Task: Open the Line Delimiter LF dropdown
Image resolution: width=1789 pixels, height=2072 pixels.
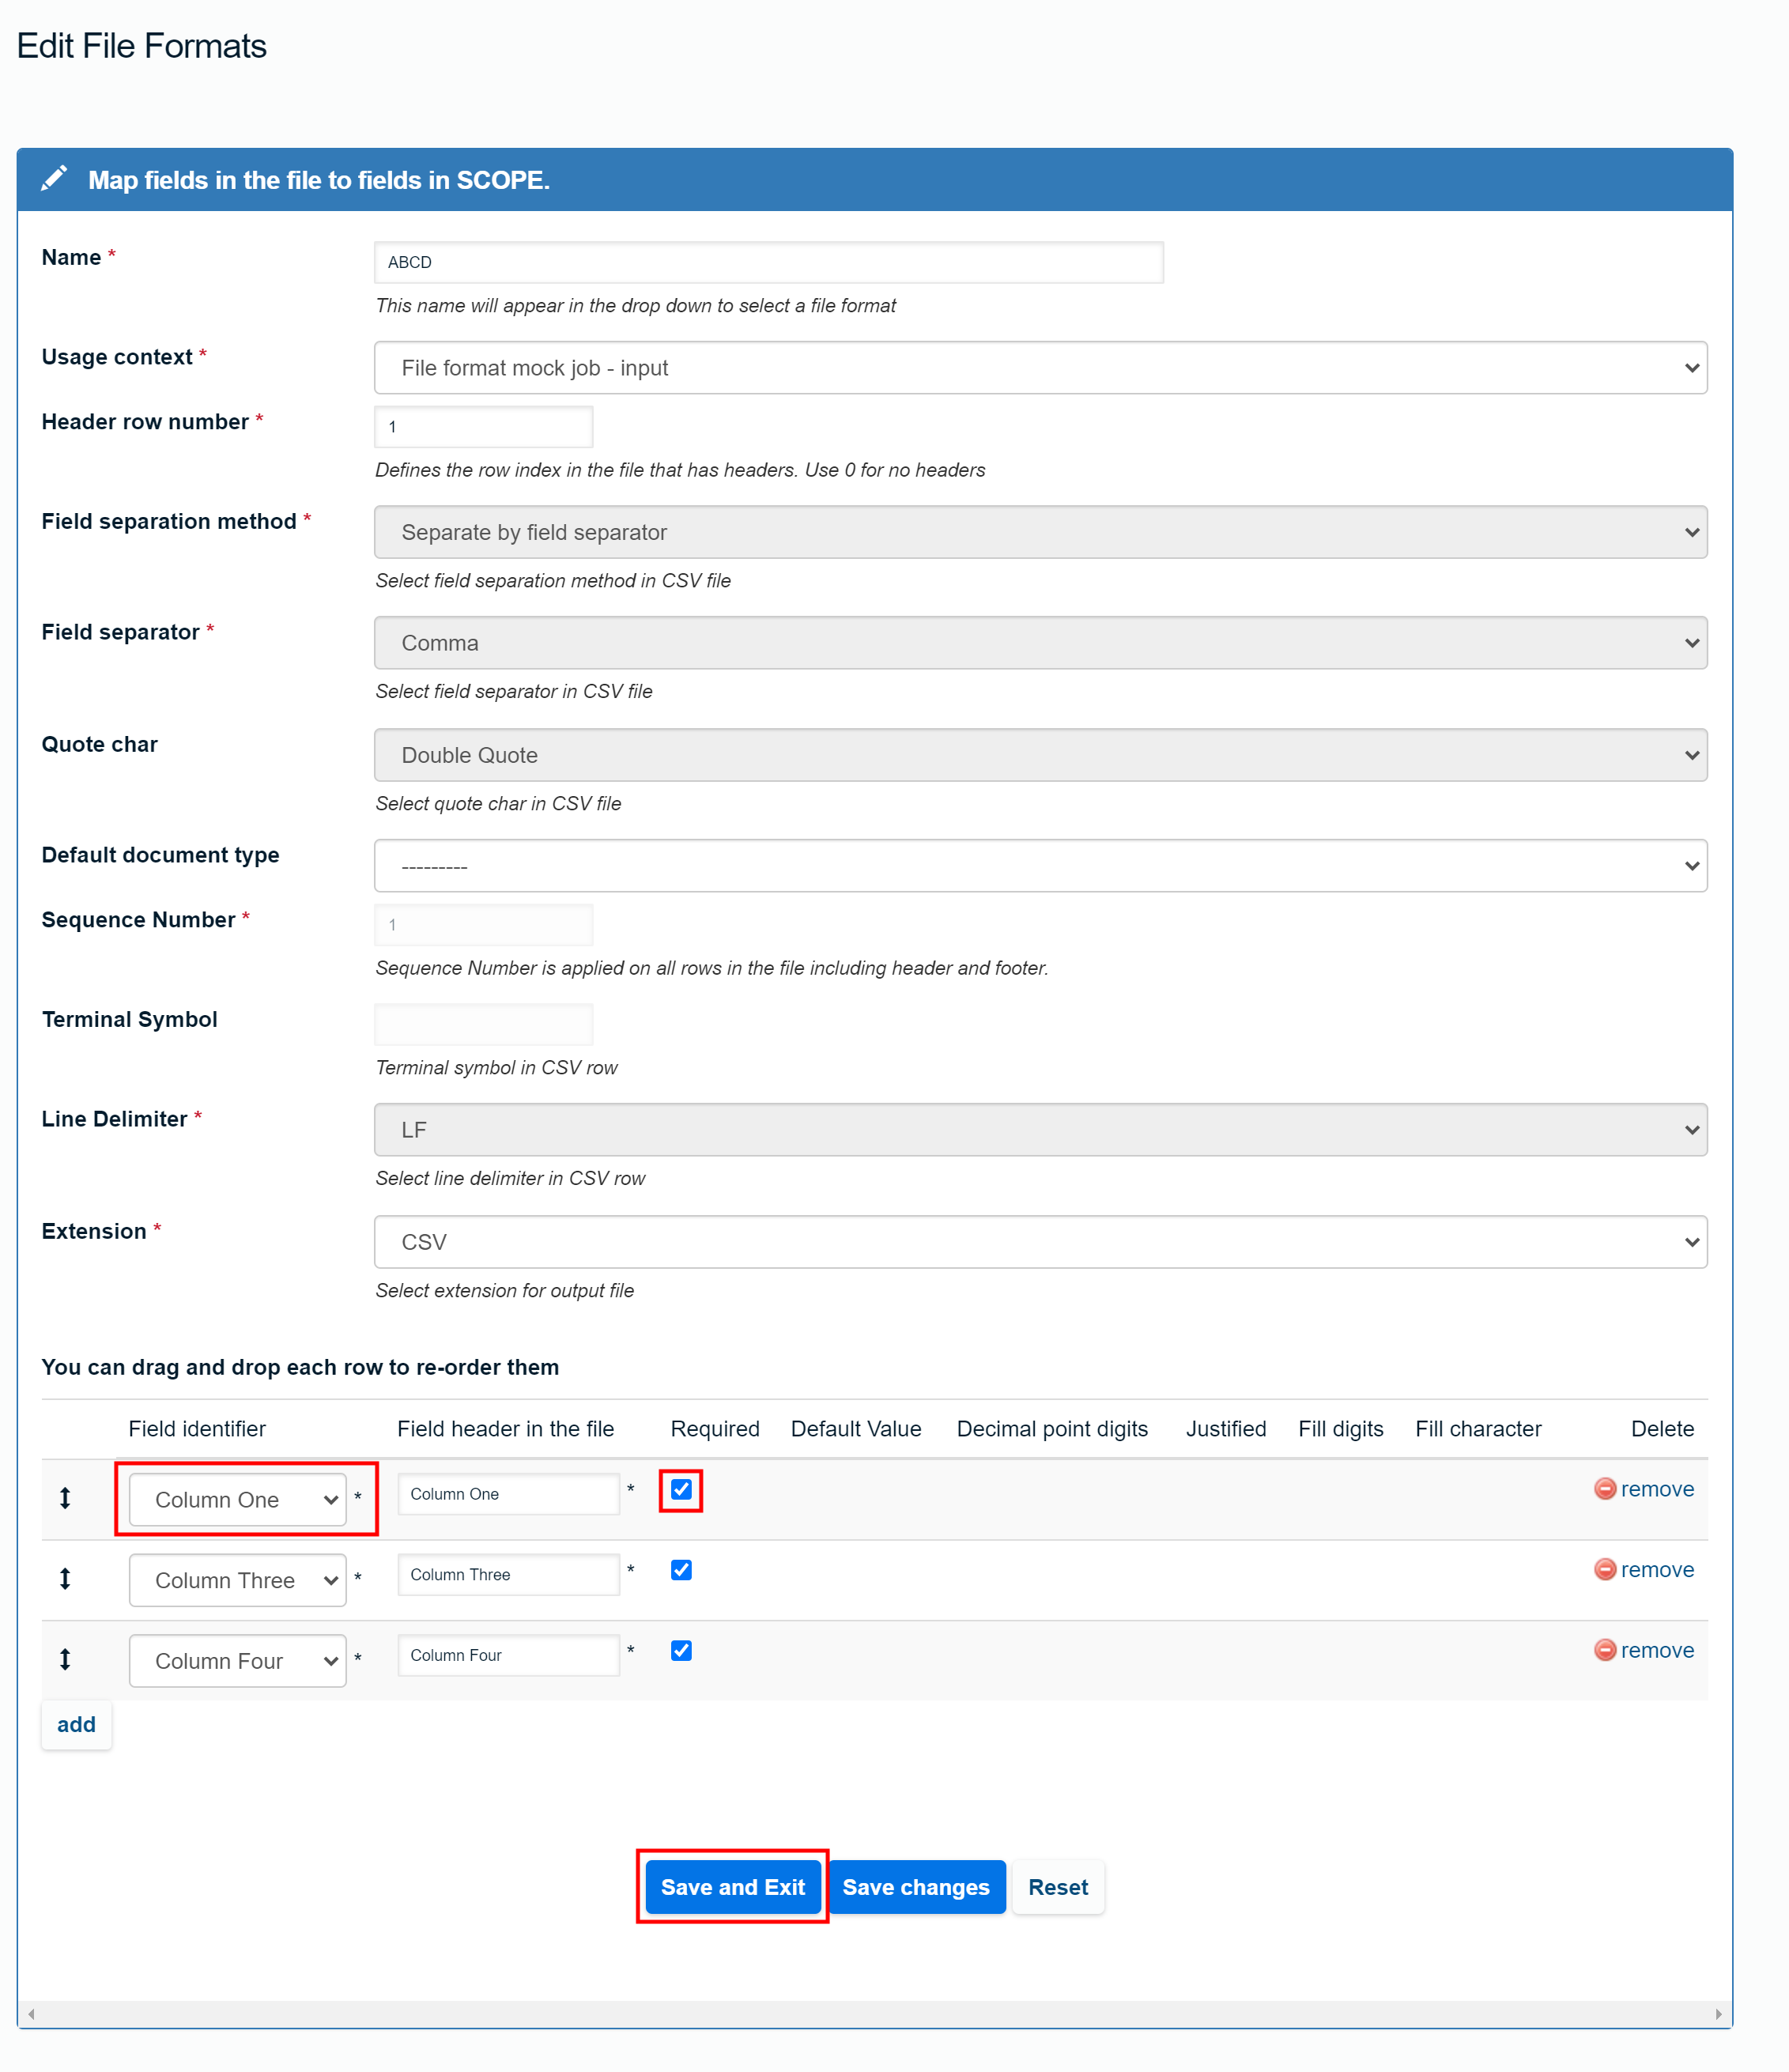Action: pos(1040,1130)
